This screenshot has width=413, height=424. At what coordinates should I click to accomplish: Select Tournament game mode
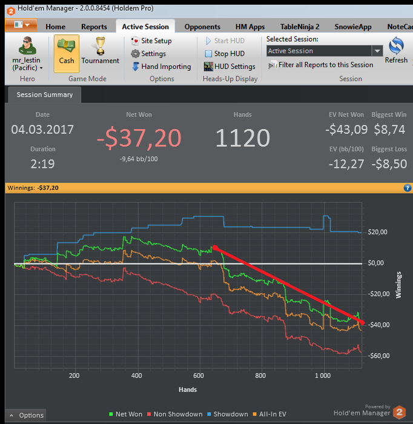tap(101, 51)
